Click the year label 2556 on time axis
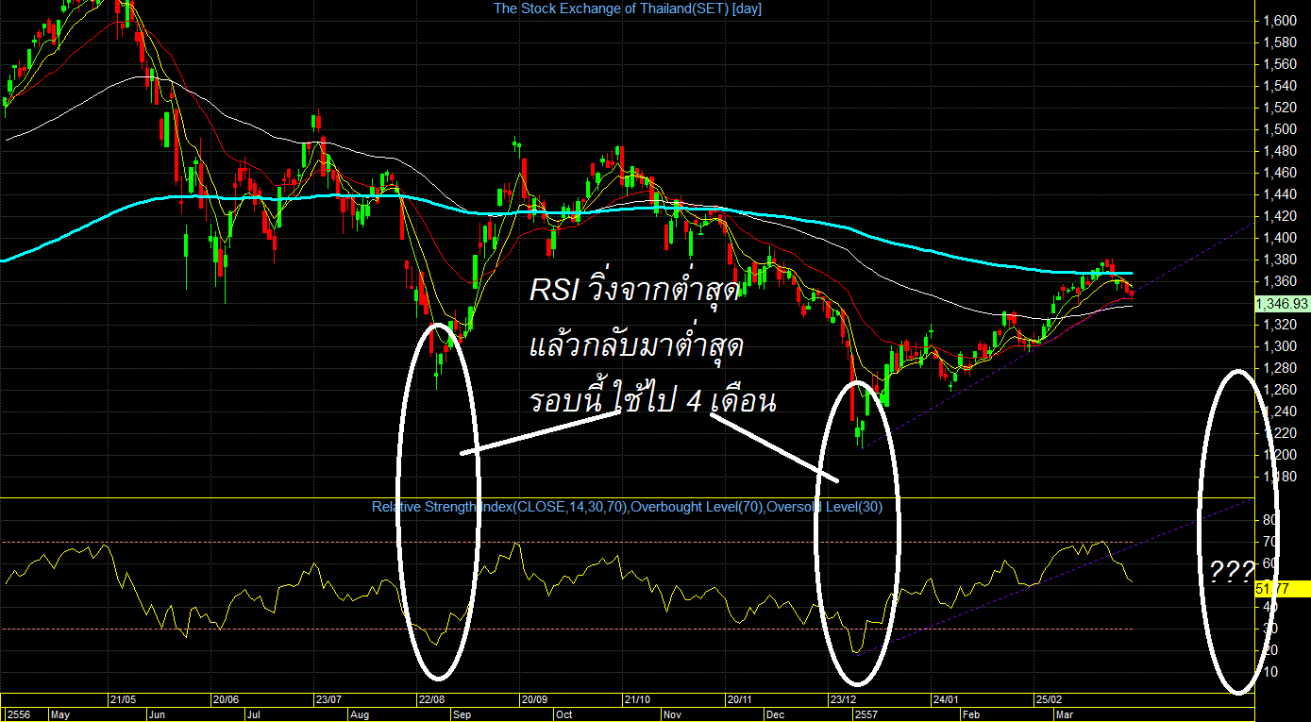 point(18,714)
